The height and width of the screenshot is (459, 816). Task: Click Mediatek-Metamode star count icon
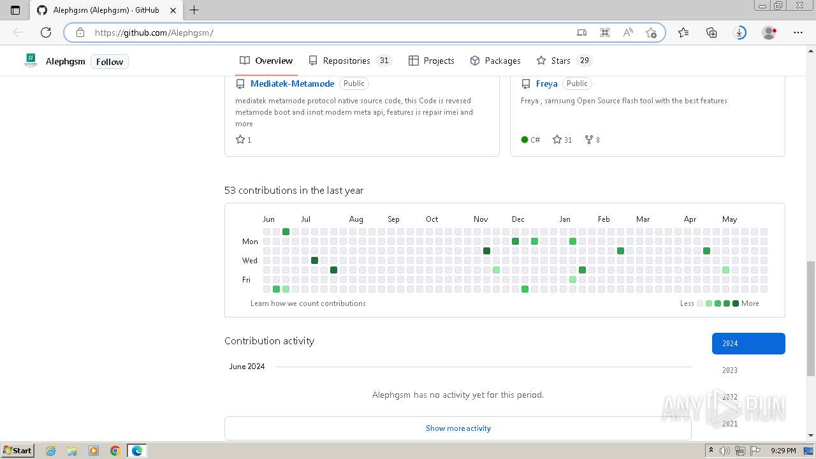[240, 140]
